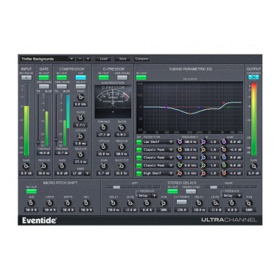This screenshot has width=280, height=280.
Task: Click the Micro Pitch Shift mix knob
Action: click(x=85, y=203)
